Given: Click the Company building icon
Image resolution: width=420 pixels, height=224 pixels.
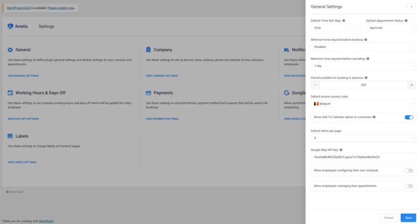Looking at the screenshot, I should click(x=148, y=49).
